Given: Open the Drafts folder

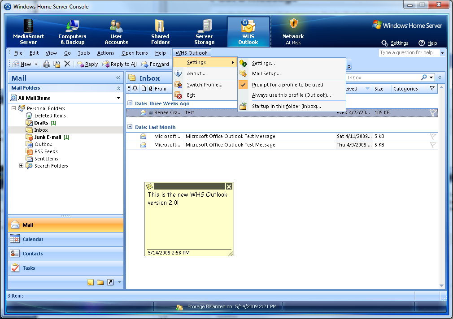Looking at the screenshot, I should (x=41, y=123).
